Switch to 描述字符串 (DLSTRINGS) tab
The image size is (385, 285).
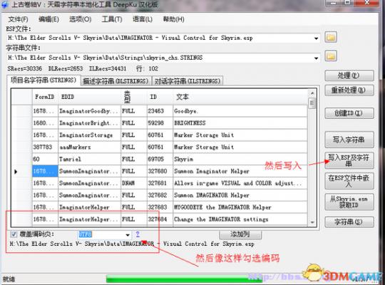pyautogui.click(x=115, y=81)
